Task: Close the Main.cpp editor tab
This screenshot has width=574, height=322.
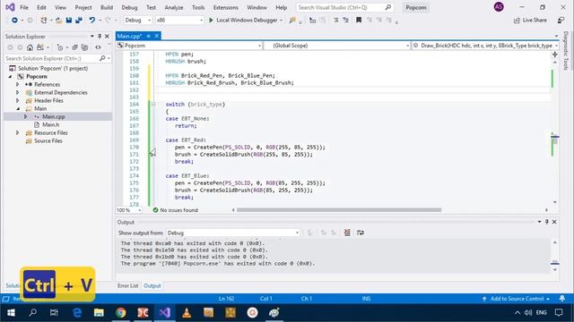Action: coord(157,36)
